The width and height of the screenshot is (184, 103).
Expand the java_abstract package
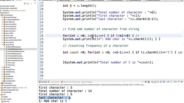(x=2, y=22)
